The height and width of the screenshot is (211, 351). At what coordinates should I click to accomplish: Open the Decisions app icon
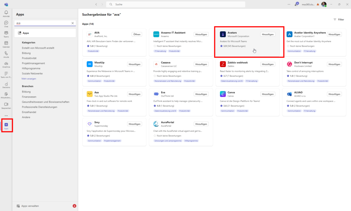pyautogui.click(x=6, y=85)
